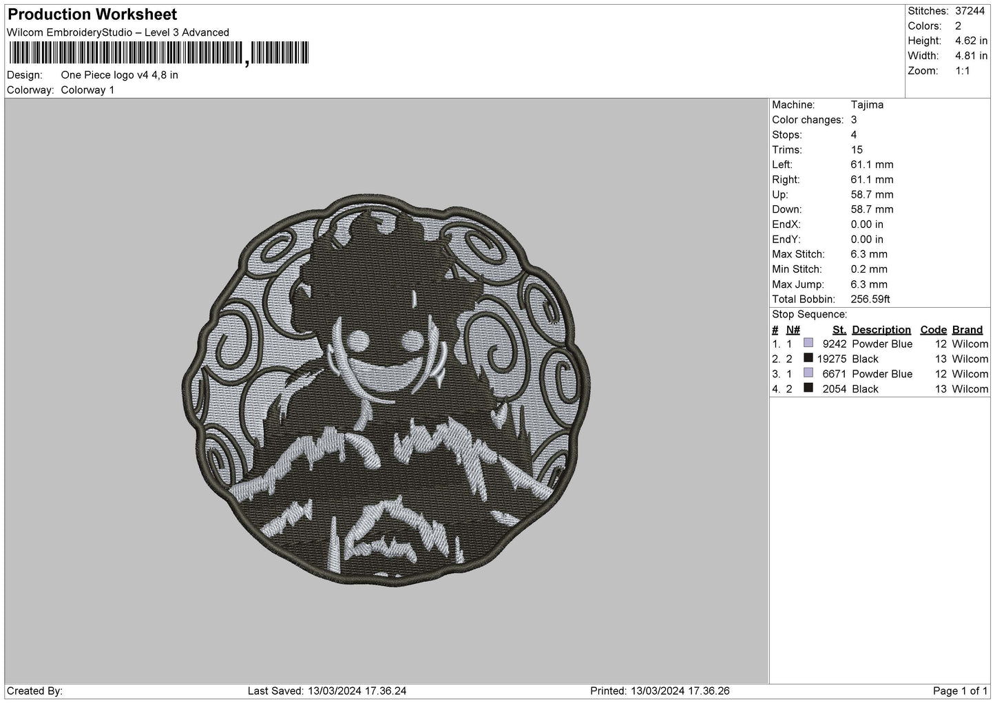The image size is (995, 703).
Task: Click the 'Down:' label
Action: click(x=786, y=209)
